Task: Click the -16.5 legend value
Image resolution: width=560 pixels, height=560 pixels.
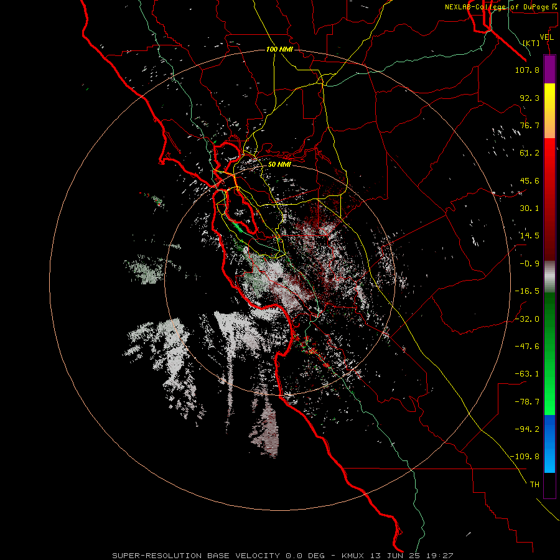Action: pyautogui.click(x=527, y=291)
